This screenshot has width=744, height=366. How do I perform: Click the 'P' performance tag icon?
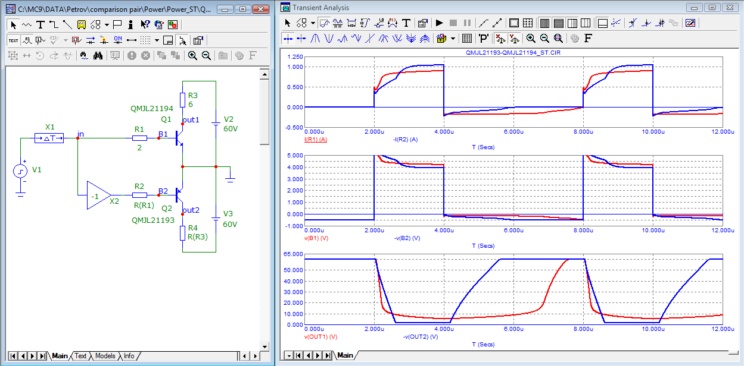pyautogui.click(x=484, y=38)
